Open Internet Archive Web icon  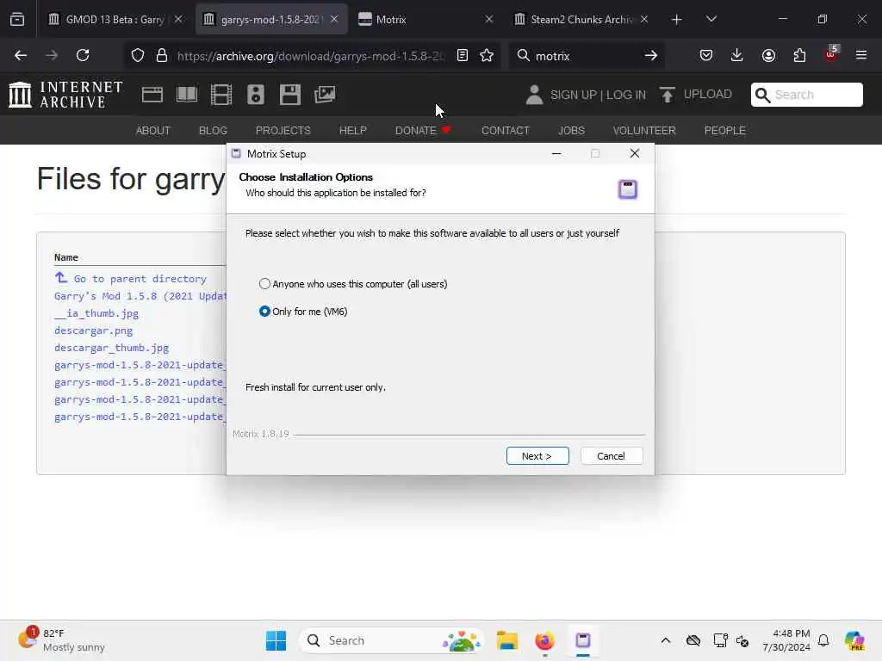[152, 95]
